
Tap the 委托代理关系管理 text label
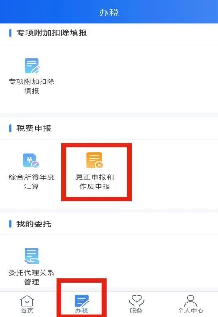(x=32, y=277)
